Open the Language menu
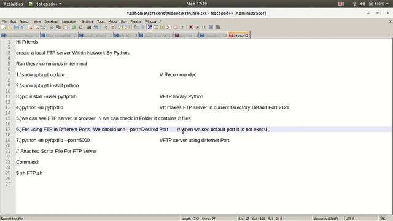Viewport: 393px width, 221px height. click(x=69, y=22)
